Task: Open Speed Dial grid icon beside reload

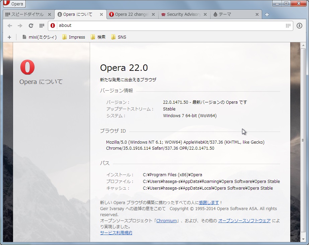Action: (42, 25)
